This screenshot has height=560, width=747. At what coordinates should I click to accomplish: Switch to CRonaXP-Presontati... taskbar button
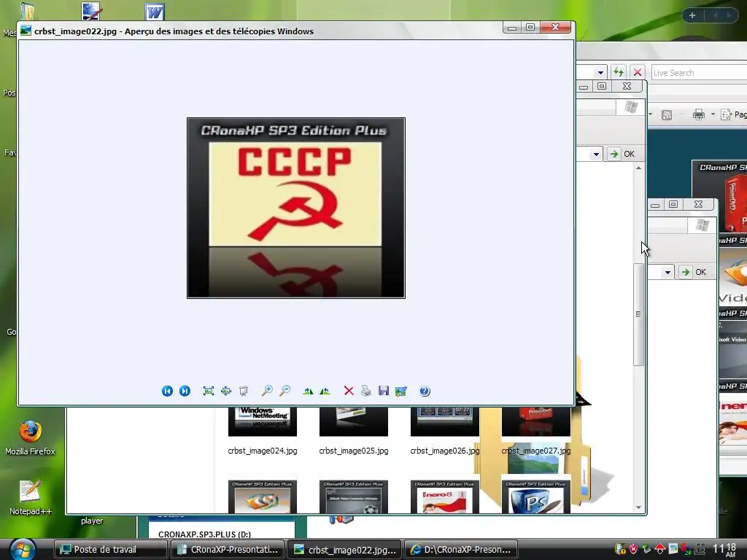point(228,550)
